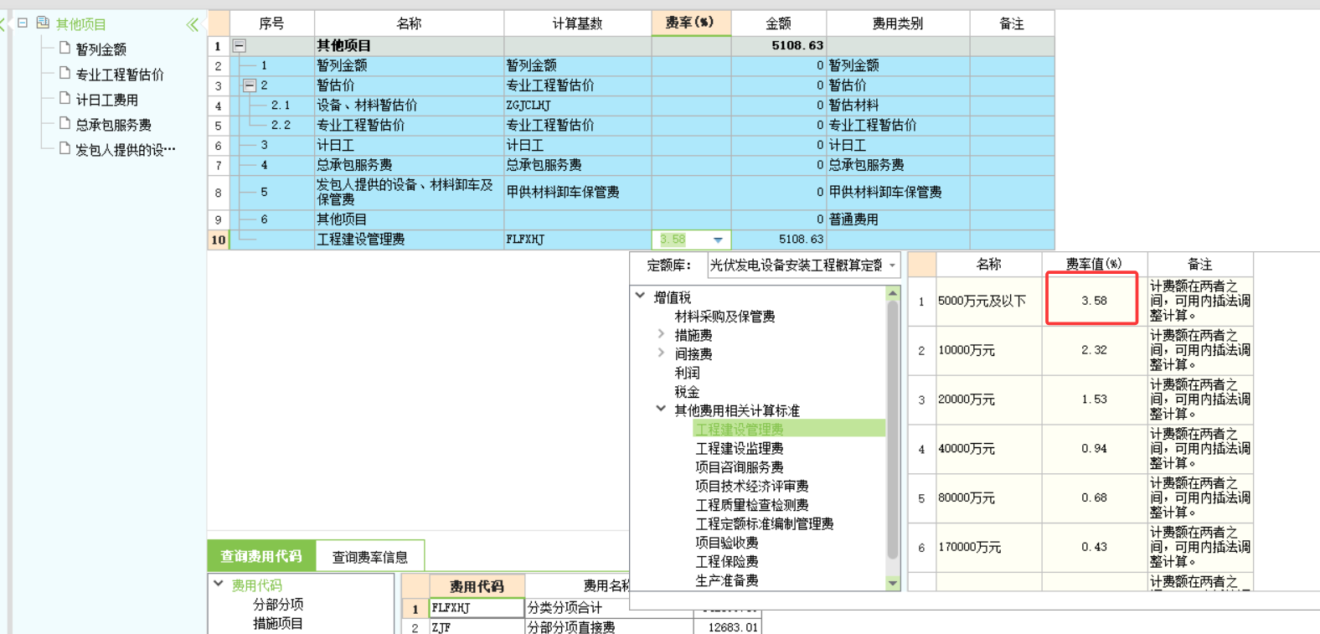Select 材料采购及保管费 in the rate tree
1320x634 pixels.
725,317
